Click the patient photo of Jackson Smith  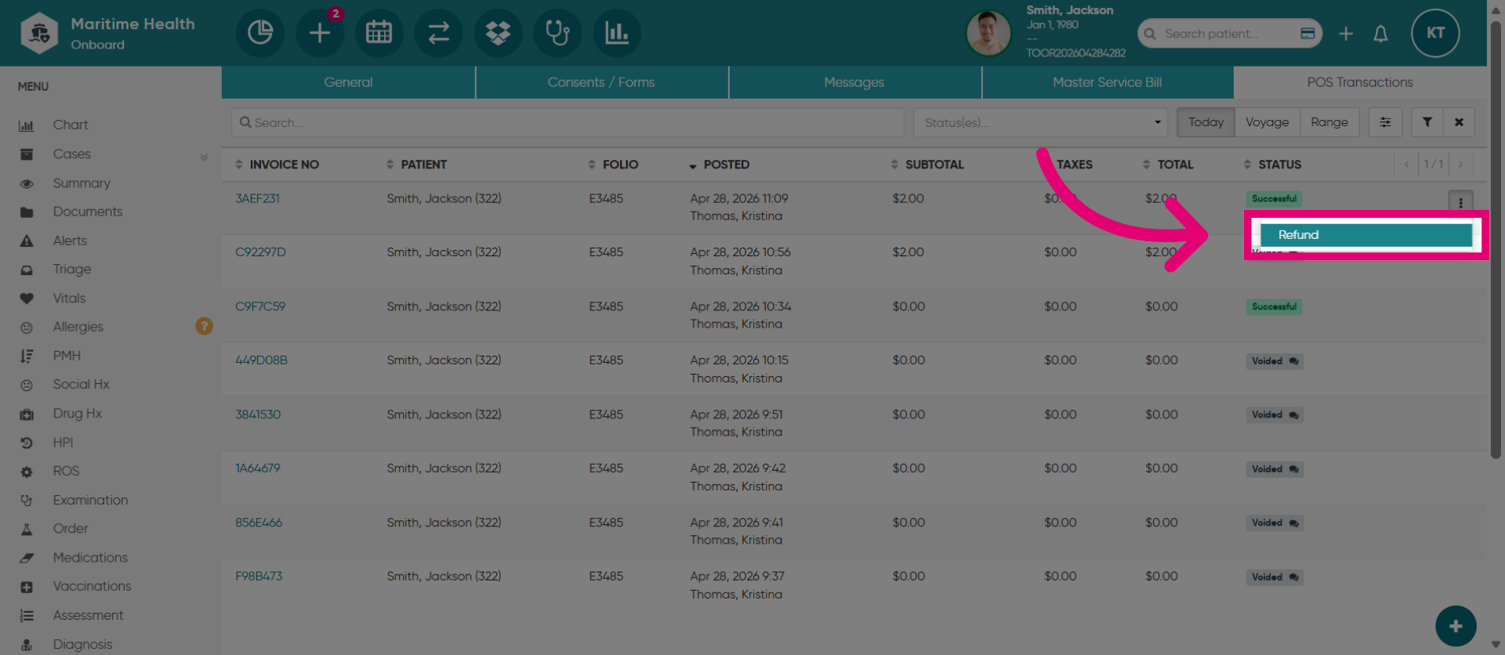click(989, 33)
